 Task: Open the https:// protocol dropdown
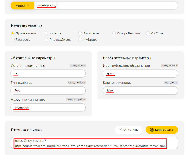[x=22, y=6]
